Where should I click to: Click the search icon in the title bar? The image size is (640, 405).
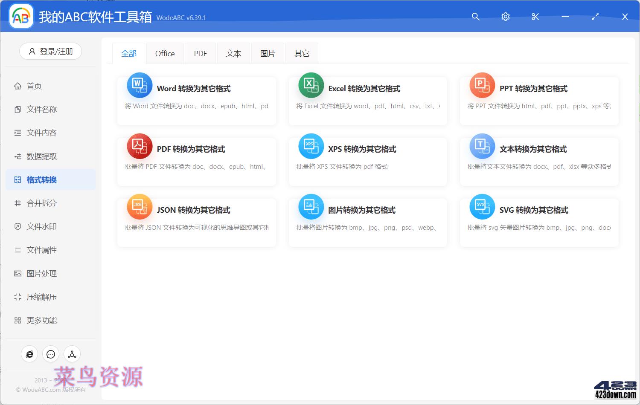(475, 17)
